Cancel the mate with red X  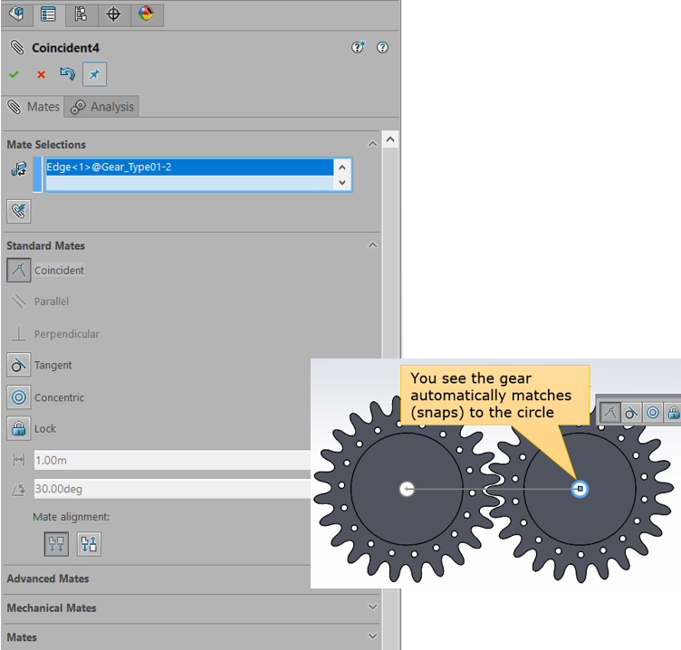pyautogui.click(x=41, y=74)
